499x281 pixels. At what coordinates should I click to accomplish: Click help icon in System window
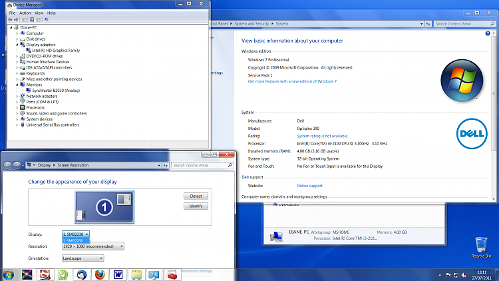pos(488,33)
